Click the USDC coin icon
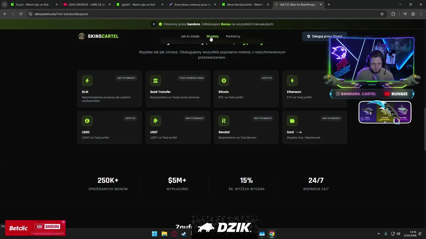Image resolution: width=426 pixels, height=239 pixels. pyautogui.click(x=87, y=121)
